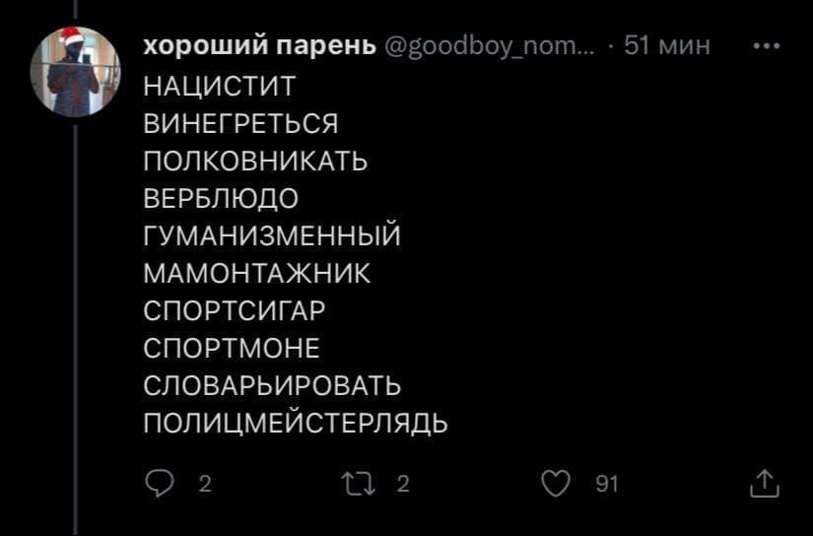This screenshot has width=813, height=536.
Task: Click the reply count beside the bubble
Action: (x=204, y=483)
